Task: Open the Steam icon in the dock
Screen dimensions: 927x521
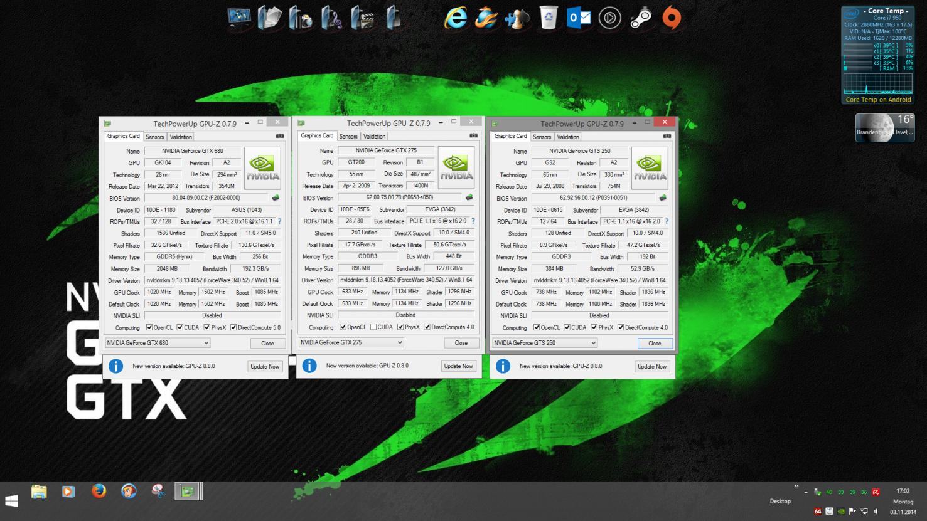Action: [x=641, y=18]
